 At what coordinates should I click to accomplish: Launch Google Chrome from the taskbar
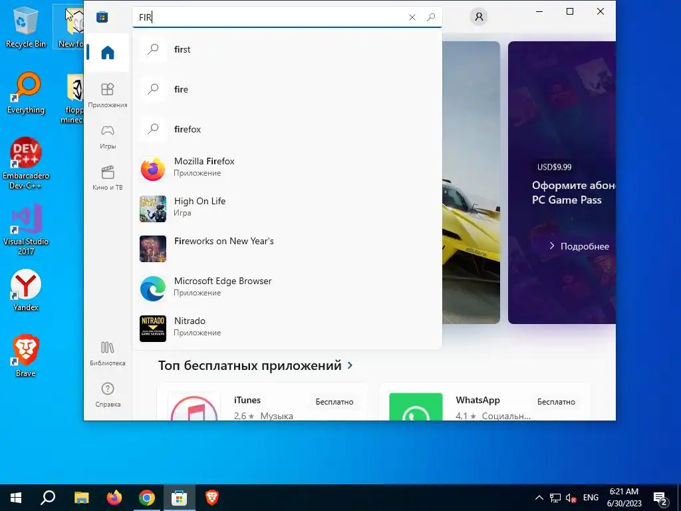(147, 498)
